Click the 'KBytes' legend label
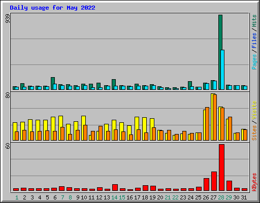Viewport: 260px width, 203px height. (254, 182)
